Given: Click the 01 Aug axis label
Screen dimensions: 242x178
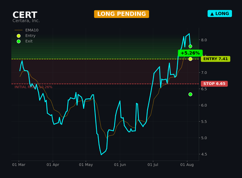Looking at the screenshot, I should pos(187,165).
